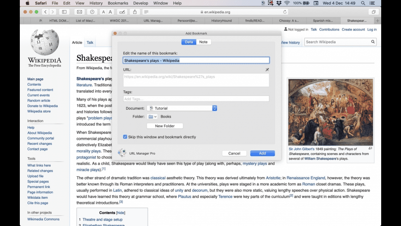Enlarge the painting via the expand icon

click(370, 149)
